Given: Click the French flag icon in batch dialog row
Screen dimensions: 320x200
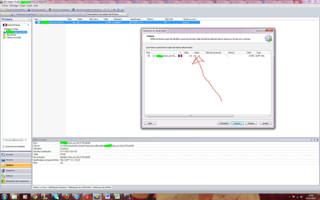Looking at the screenshot, I should click(180, 56).
